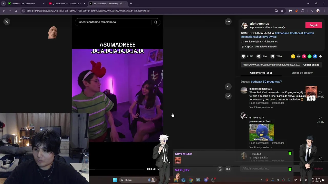Open site info icon in address bar

[23, 11]
